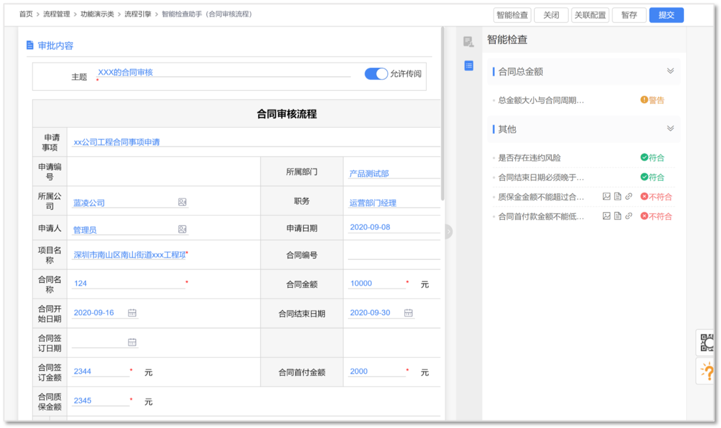Viewport: 721px width, 428px height.
Task: Open the document icon on 合同首付款 rule
Action: point(618,216)
